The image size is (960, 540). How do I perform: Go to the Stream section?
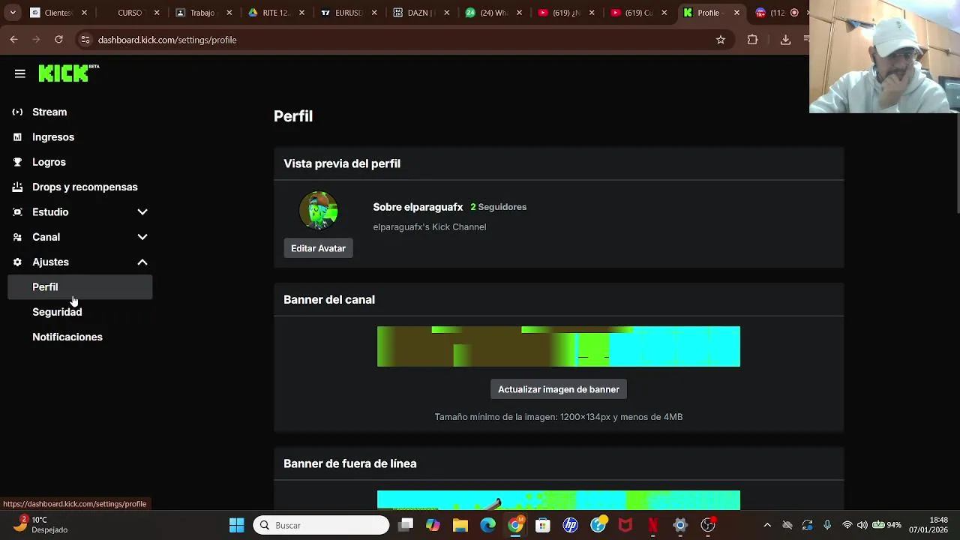[x=49, y=112]
